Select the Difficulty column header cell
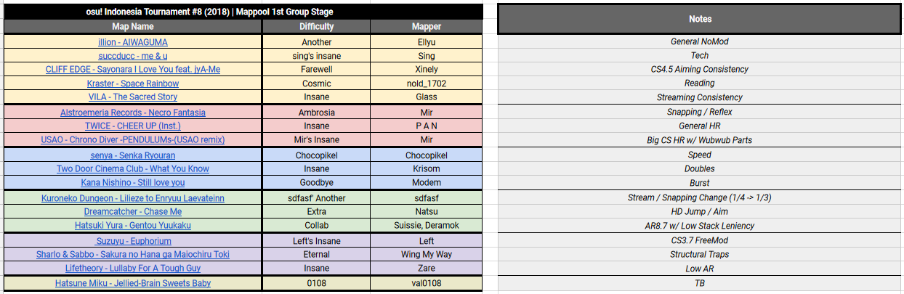This screenshot has height=294, width=904. click(317, 27)
